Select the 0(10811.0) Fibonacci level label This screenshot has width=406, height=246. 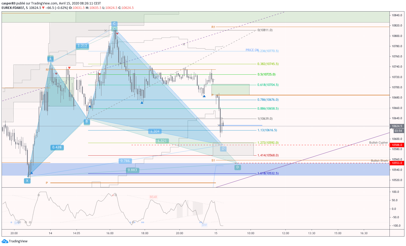pyautogui.click(x=265, y=30)
